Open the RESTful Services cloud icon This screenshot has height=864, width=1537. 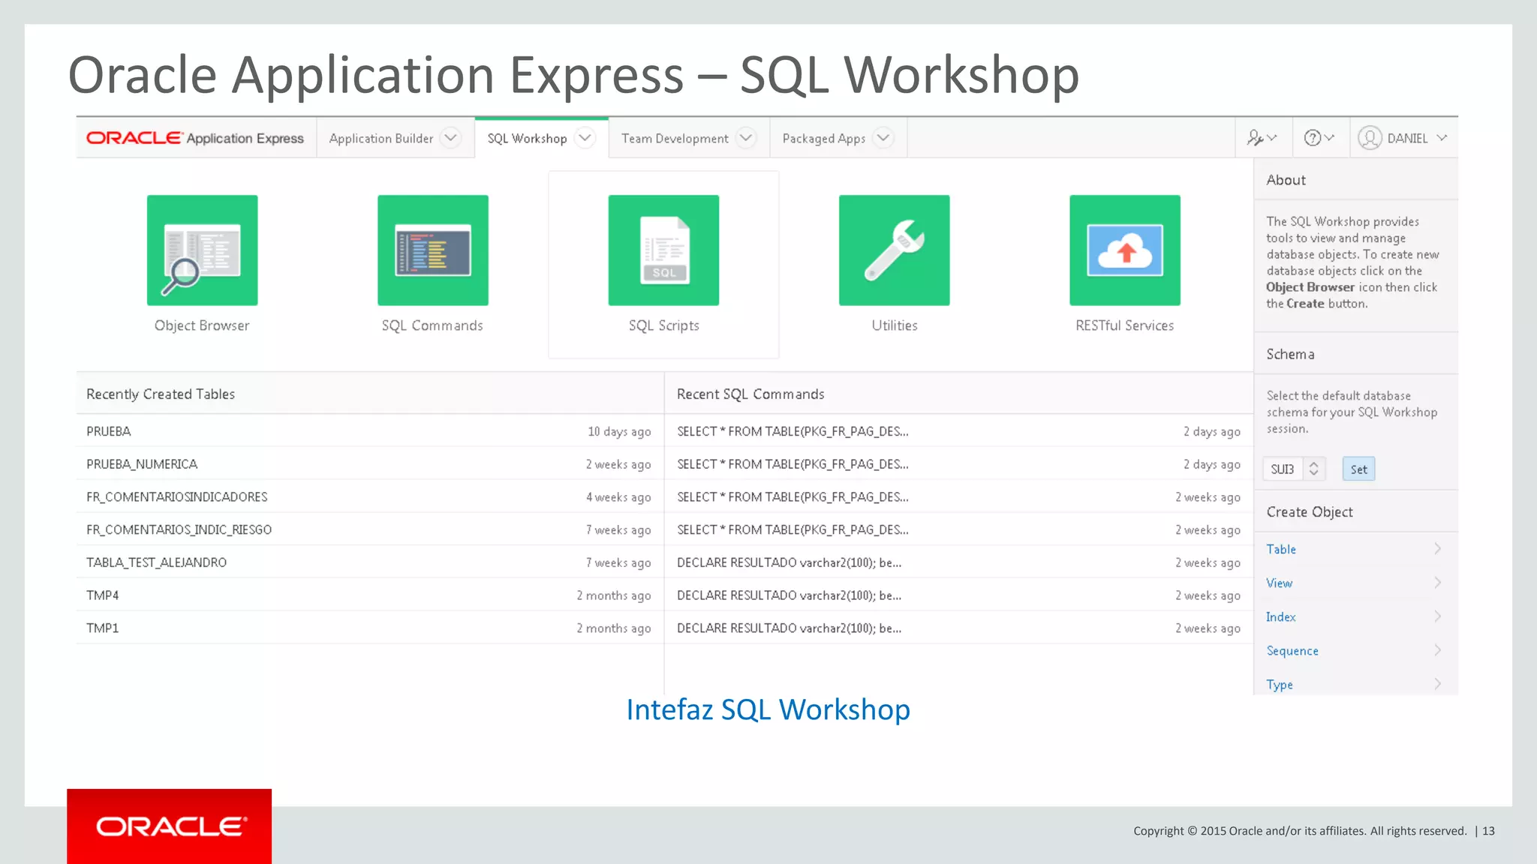tap(1125, 250)
